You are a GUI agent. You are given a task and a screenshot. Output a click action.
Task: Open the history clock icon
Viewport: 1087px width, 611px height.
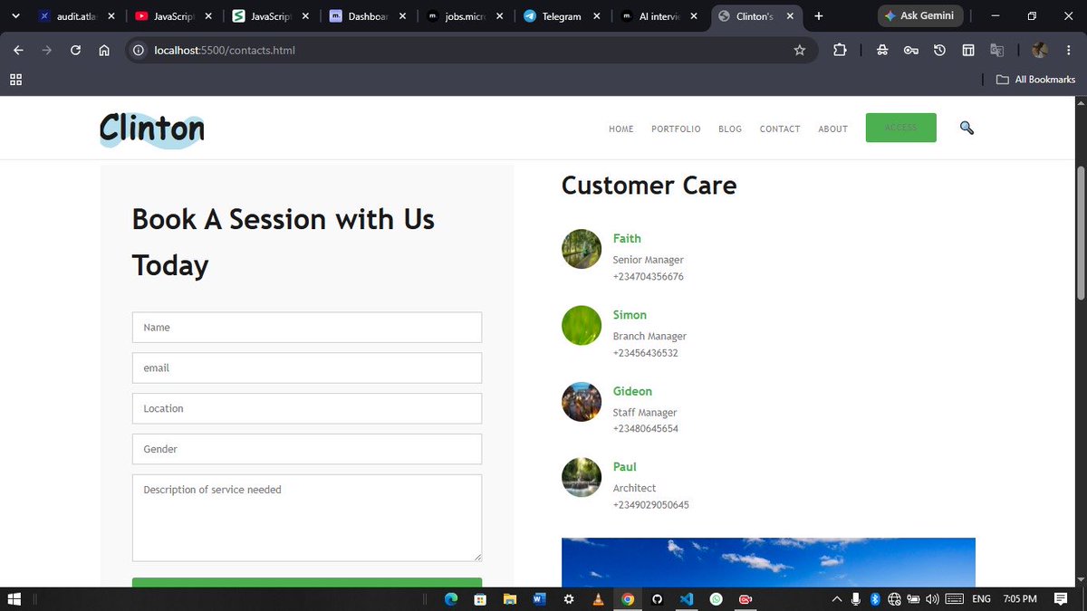[x=939, y=51]
